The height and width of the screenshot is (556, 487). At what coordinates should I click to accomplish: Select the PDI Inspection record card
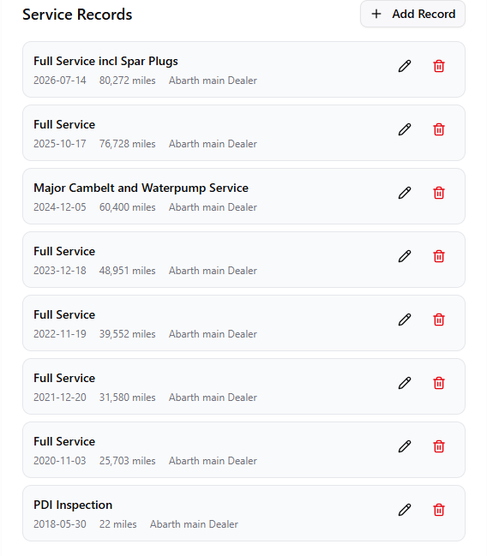click(243, 513)
